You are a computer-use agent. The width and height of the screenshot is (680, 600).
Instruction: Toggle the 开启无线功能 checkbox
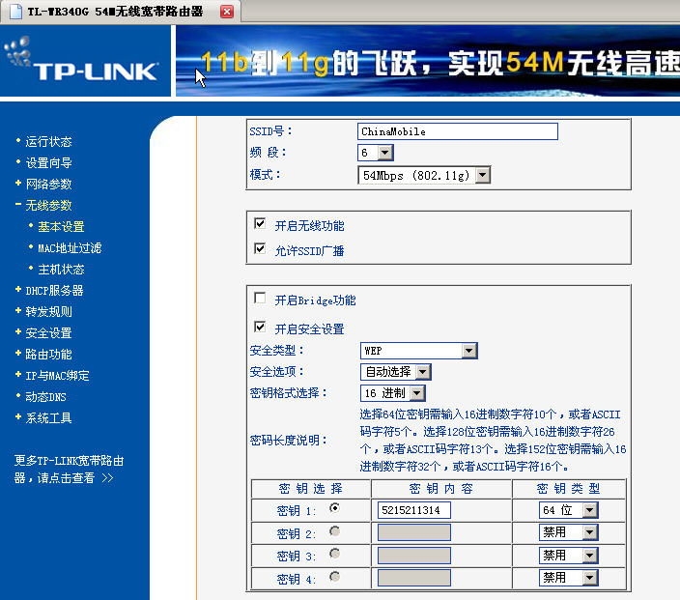(x=259, y=223)
